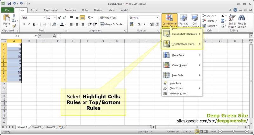Click the Merge & Center button
The image size is (254, 135).
point(111,24)
